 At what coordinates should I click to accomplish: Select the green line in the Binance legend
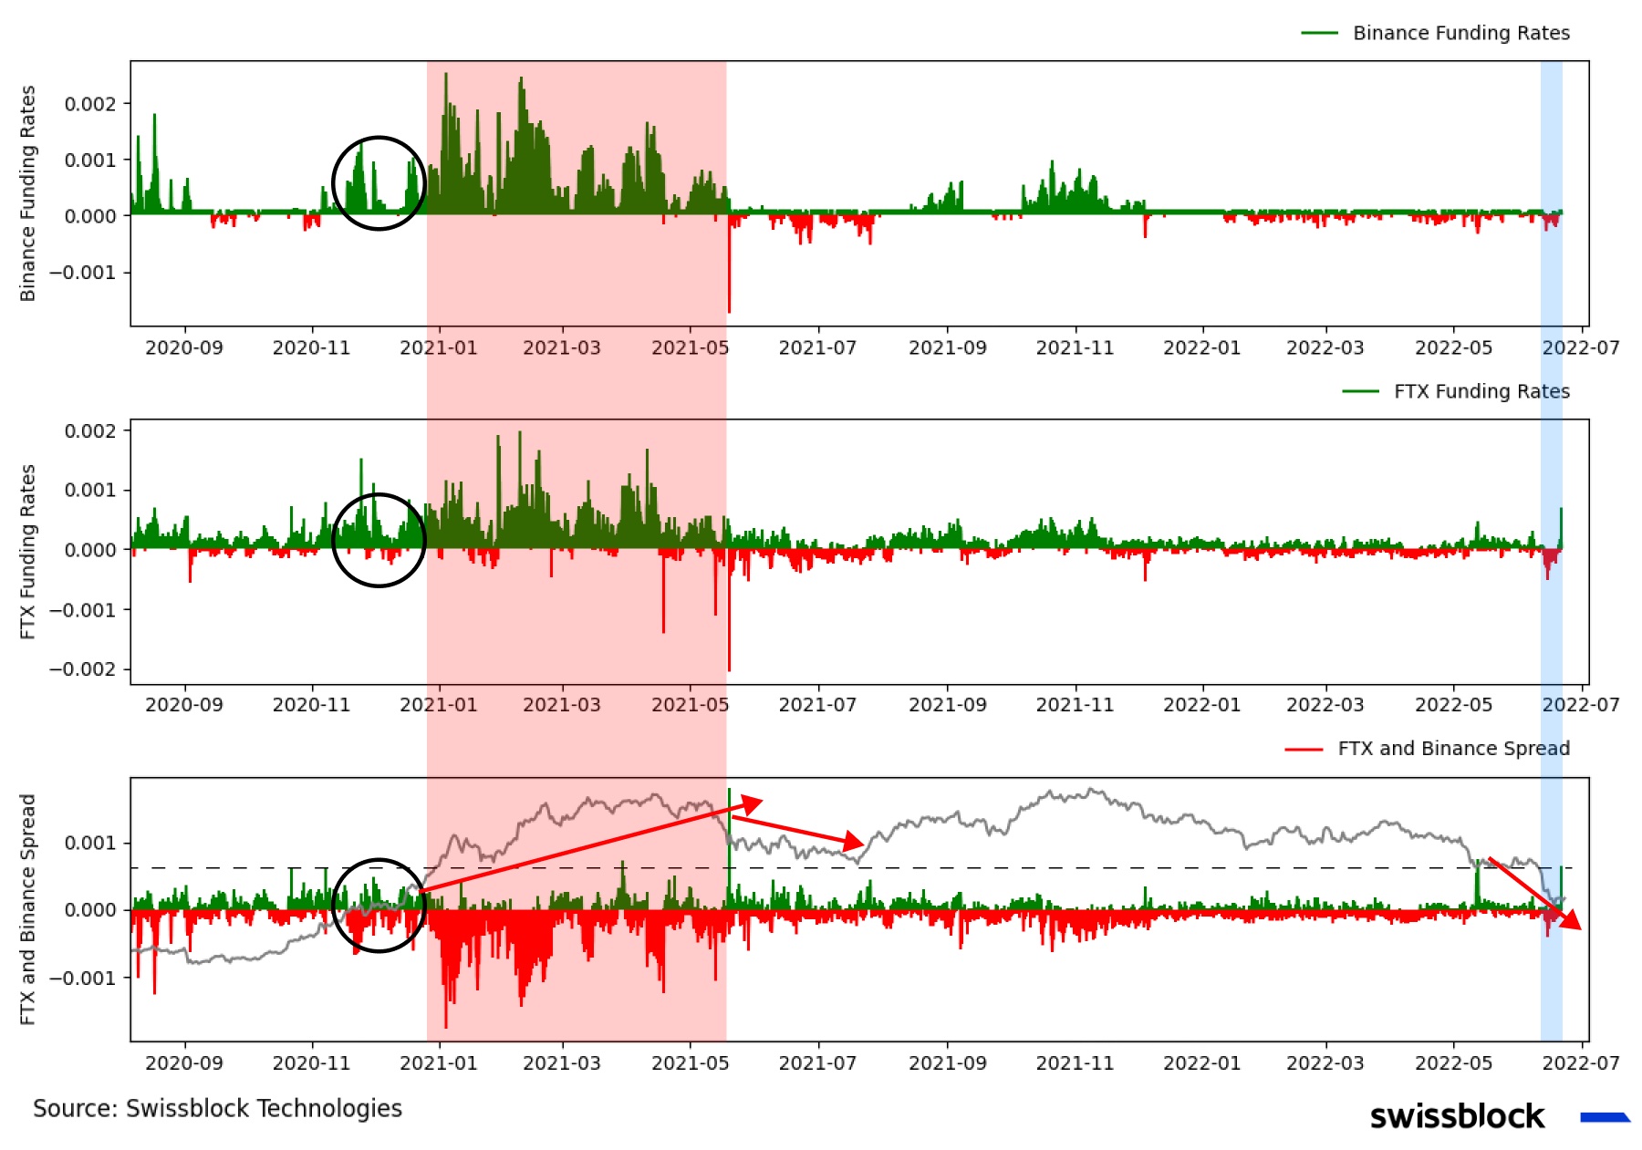pyautogui.click(x=1319, y=33)
